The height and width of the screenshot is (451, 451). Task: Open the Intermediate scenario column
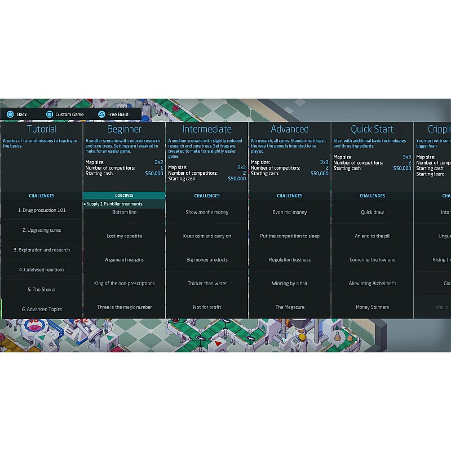(x=207, y=129)
